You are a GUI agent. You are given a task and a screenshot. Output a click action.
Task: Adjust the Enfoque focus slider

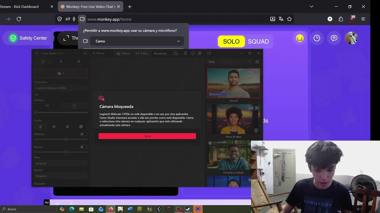[61, 112]
